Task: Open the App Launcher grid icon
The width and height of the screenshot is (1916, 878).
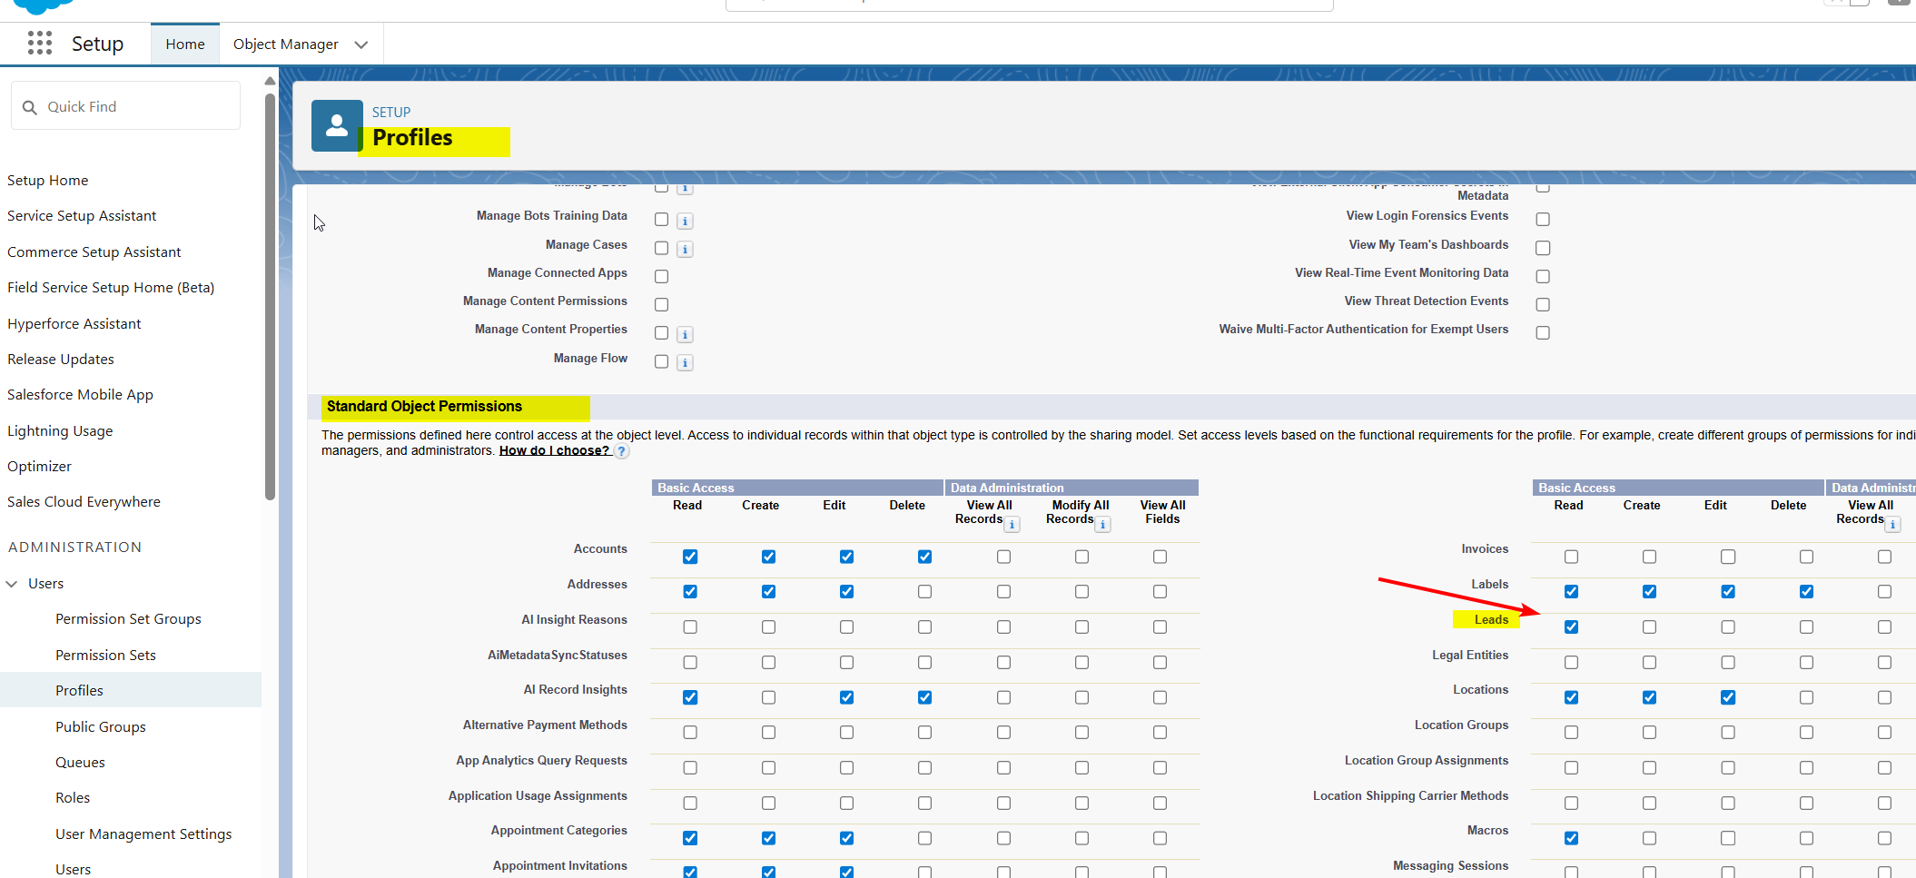Action: click(x=39, y=43)
